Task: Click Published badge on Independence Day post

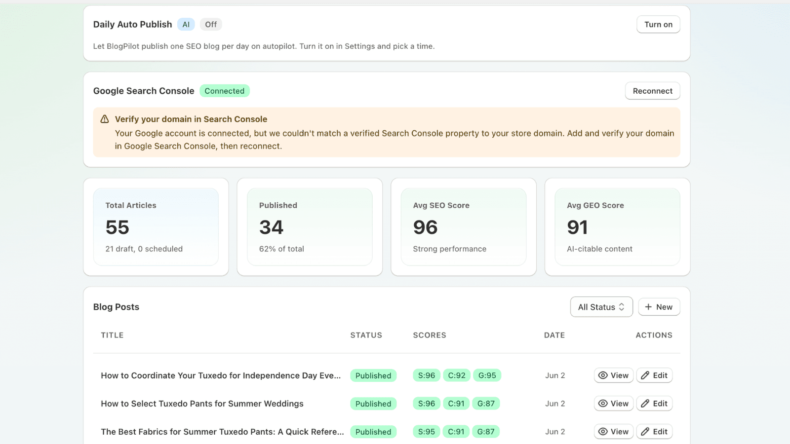Action: (x=373, y=375)
